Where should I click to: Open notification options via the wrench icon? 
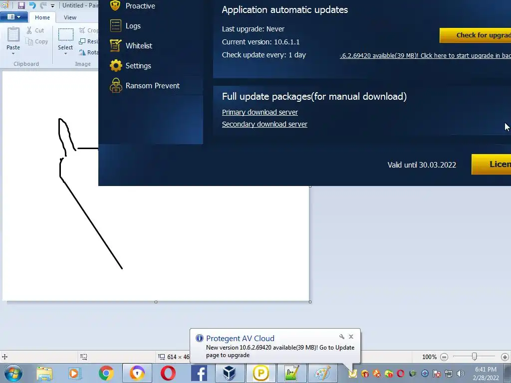[341, 337]
